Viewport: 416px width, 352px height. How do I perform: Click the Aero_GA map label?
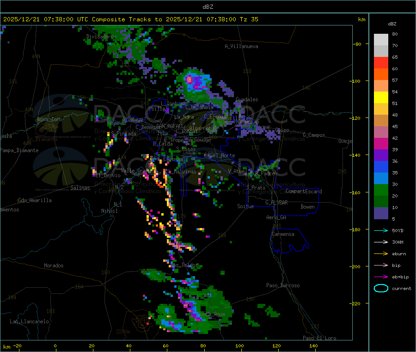click(x=276, y=217)
